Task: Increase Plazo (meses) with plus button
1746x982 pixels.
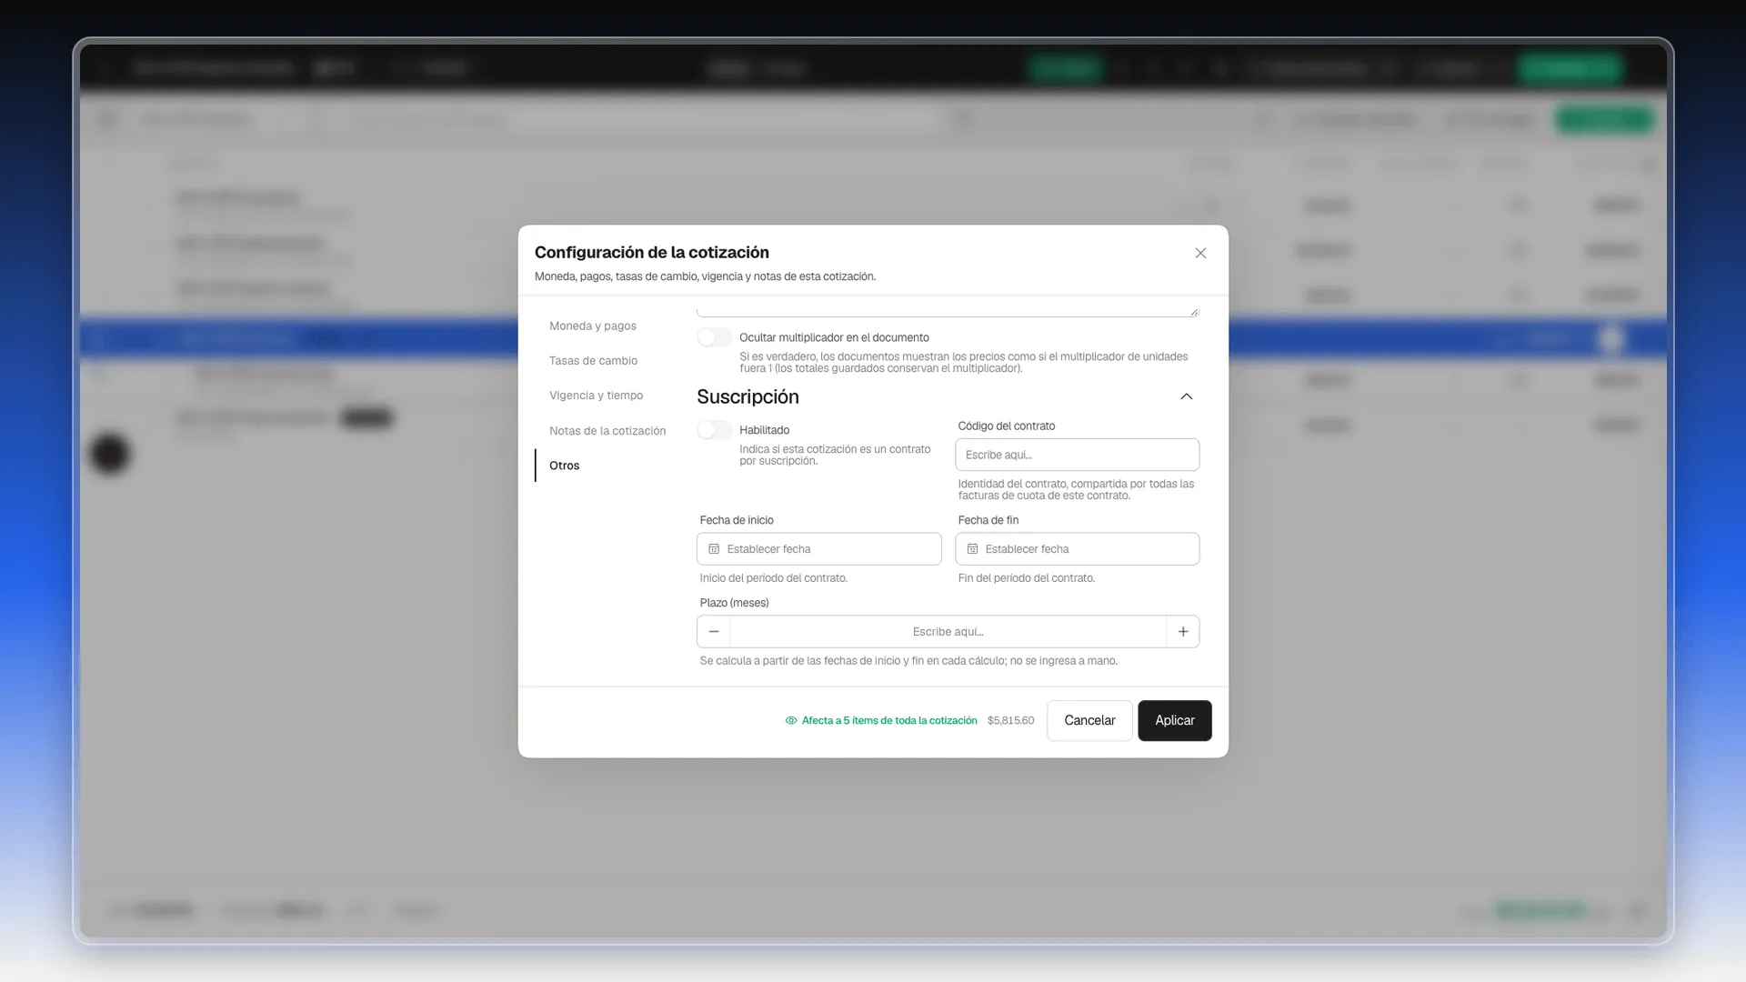Action: (x=1183, y=632)
